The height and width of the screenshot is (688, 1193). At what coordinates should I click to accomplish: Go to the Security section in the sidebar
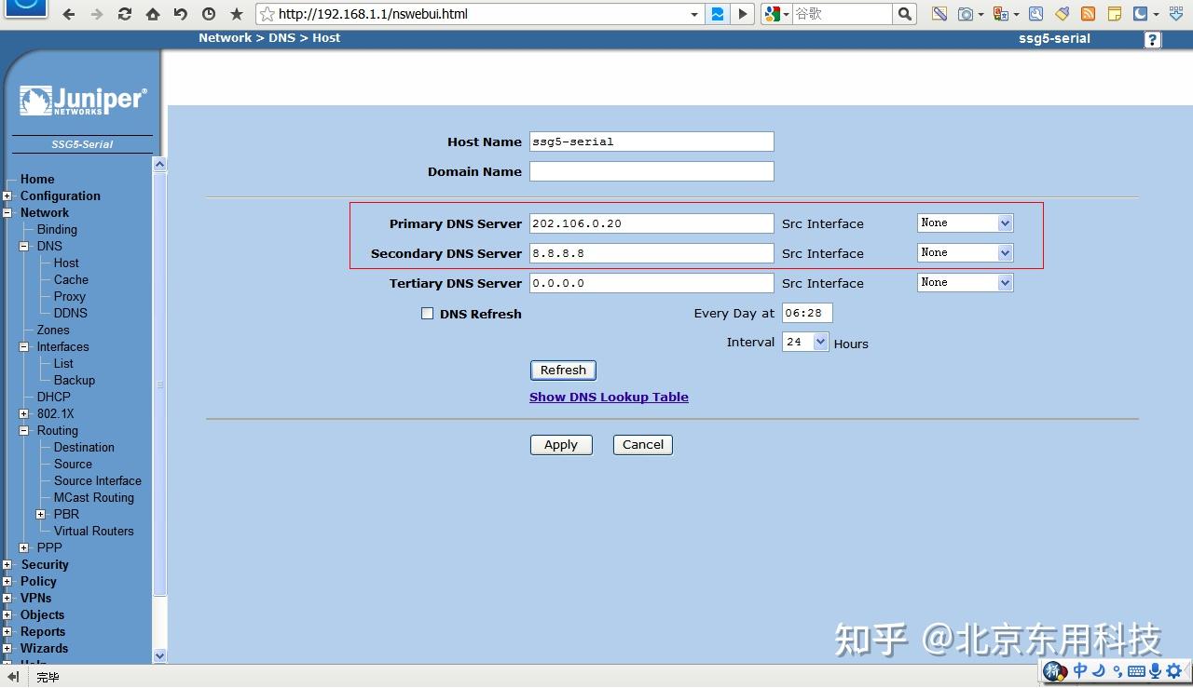[45, 564]
